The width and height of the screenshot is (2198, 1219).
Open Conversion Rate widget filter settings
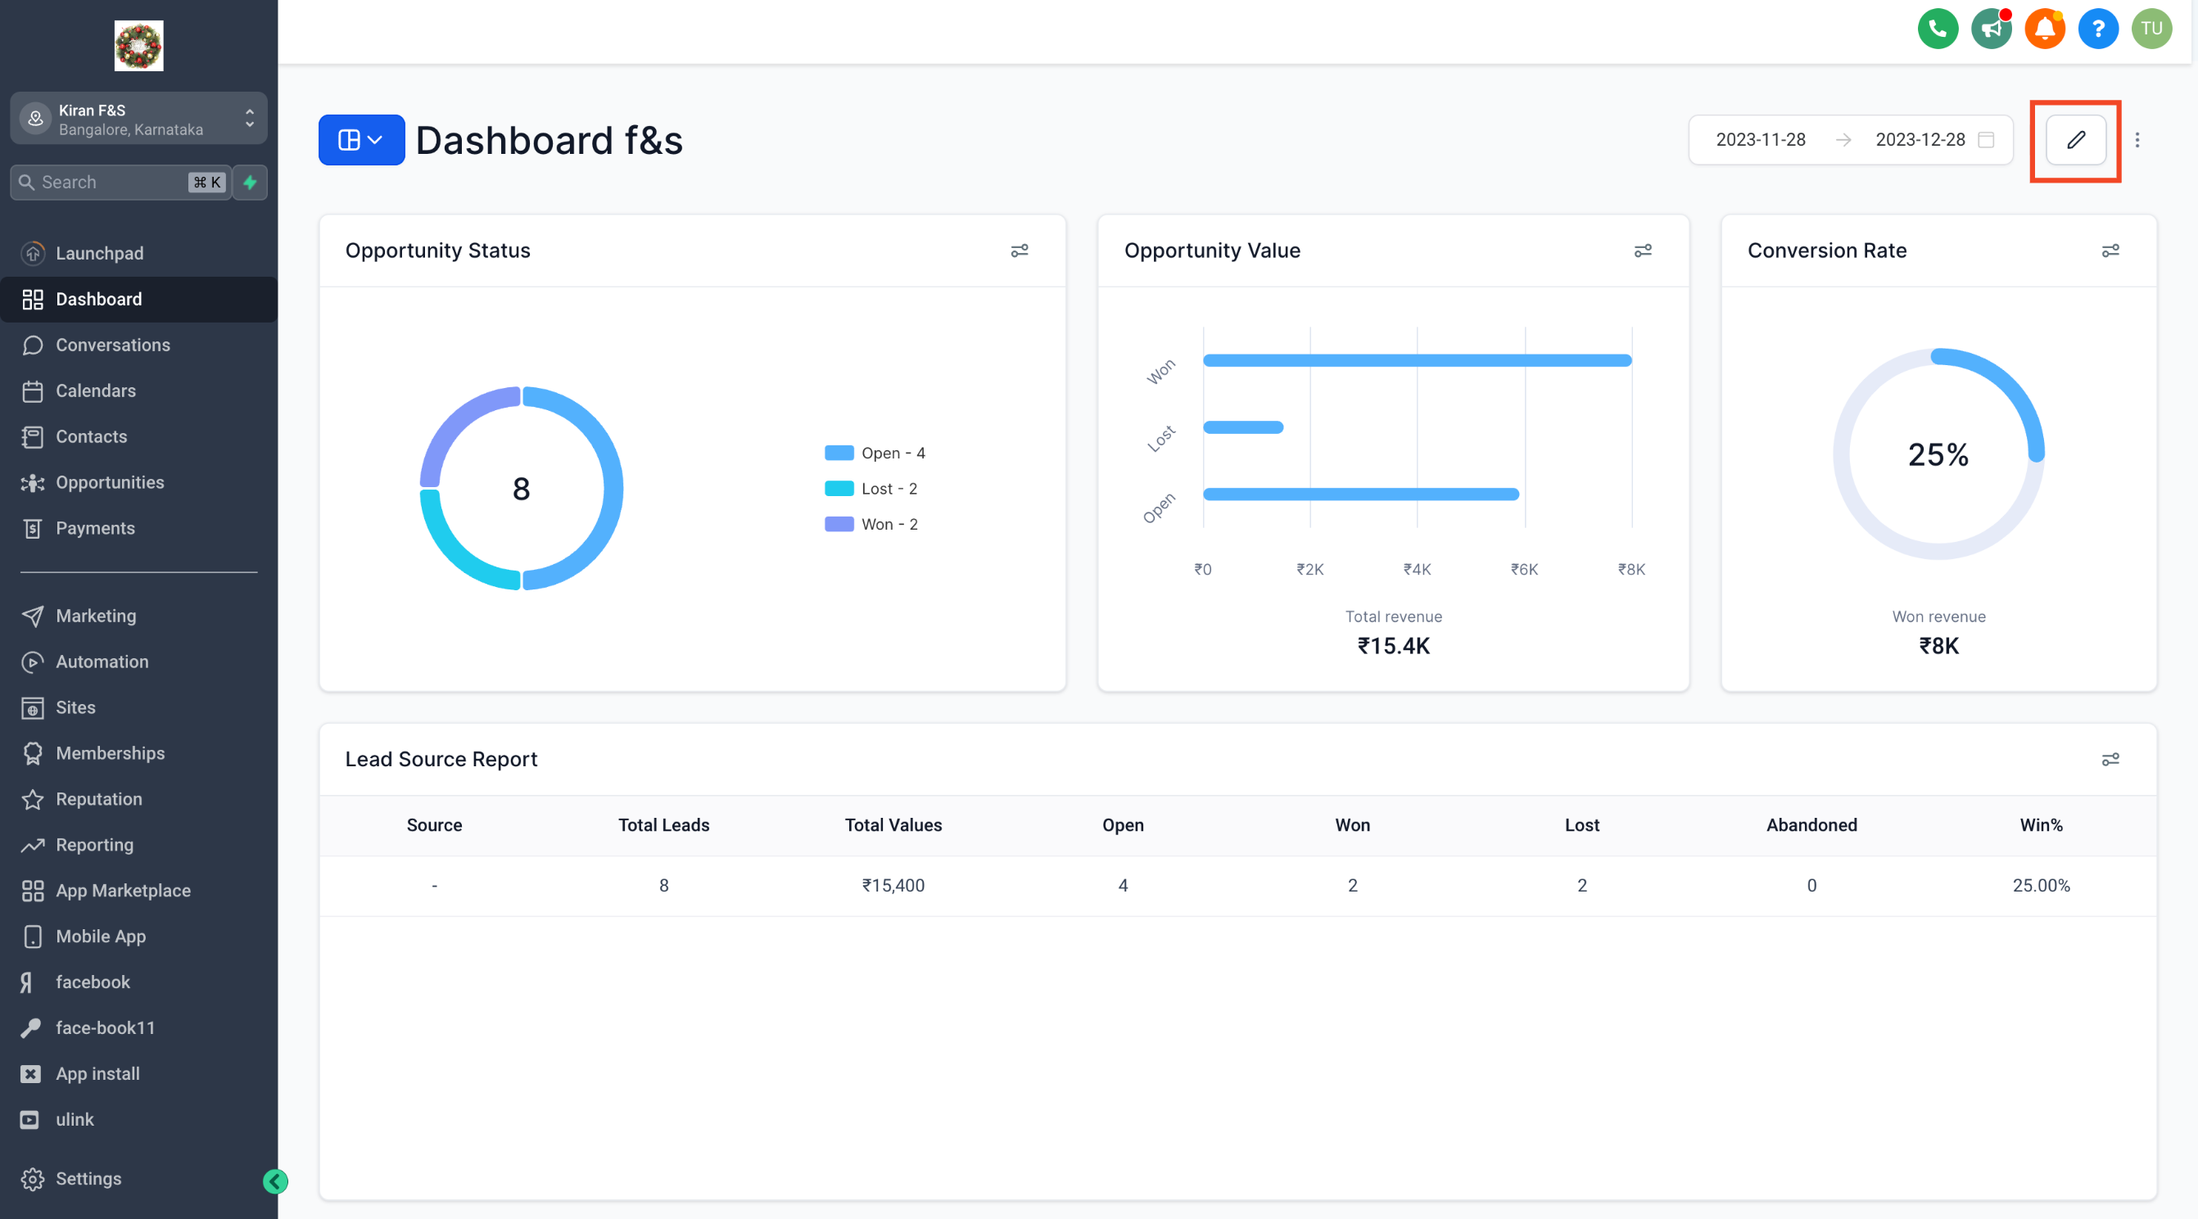pyautogui.click(x=2110, y=251)
